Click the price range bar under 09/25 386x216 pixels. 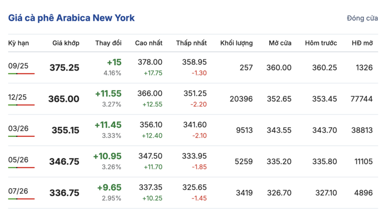tap(21, 73)
